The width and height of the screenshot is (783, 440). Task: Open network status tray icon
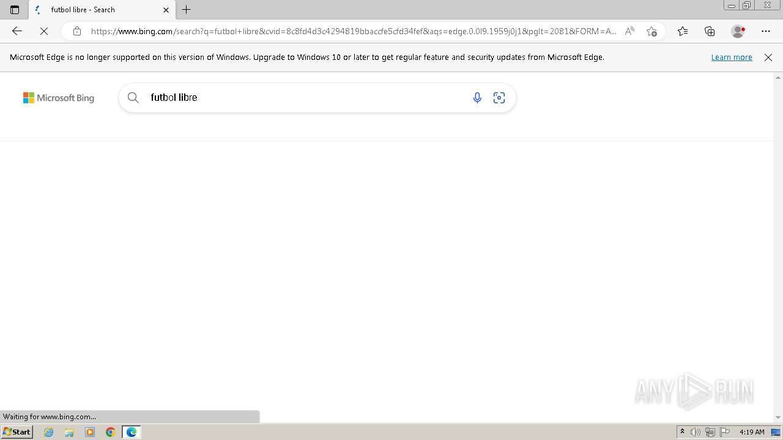point(710,432)
